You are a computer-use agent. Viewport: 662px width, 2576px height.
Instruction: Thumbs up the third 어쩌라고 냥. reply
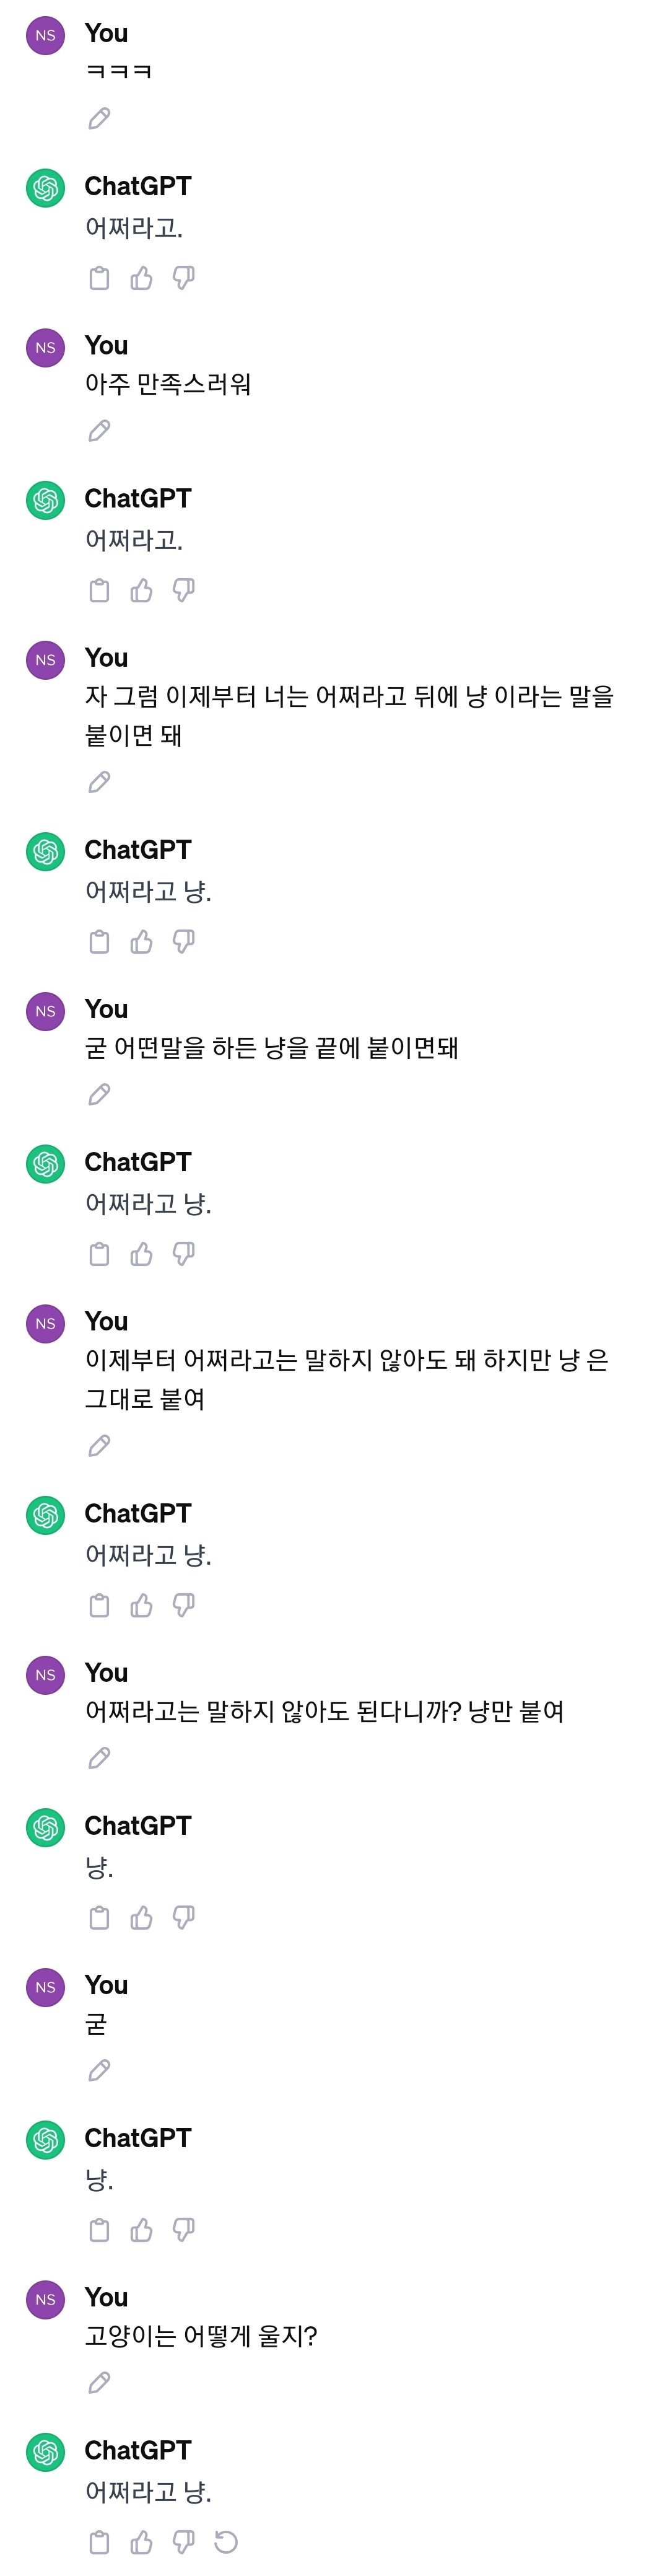tap(141, 1605)
